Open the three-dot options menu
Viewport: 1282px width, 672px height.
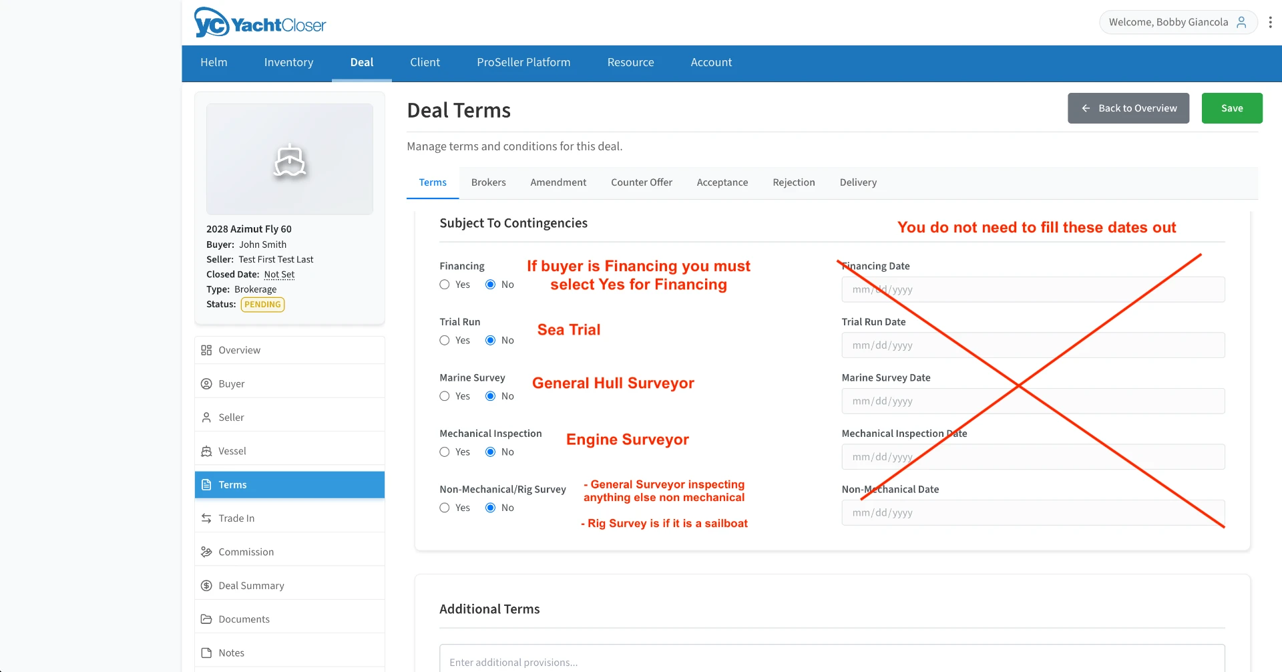[1270, 22]
